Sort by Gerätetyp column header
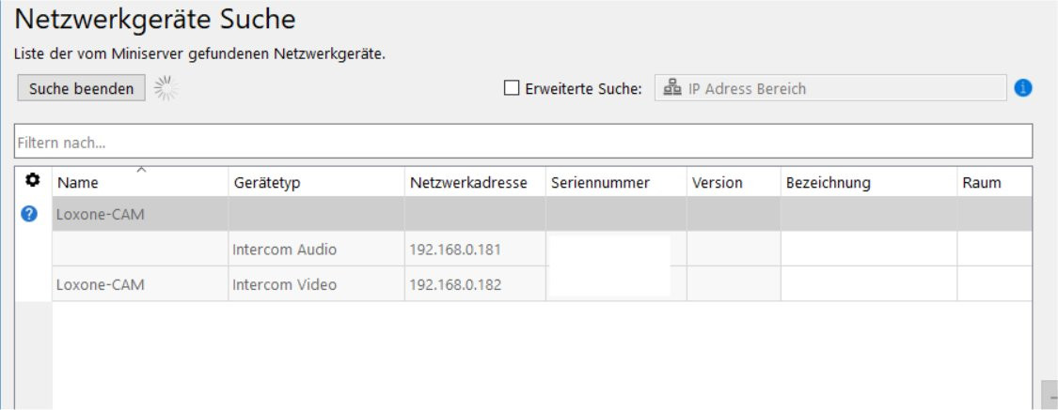The image size is (1058, 410). [x=266, y=183]
